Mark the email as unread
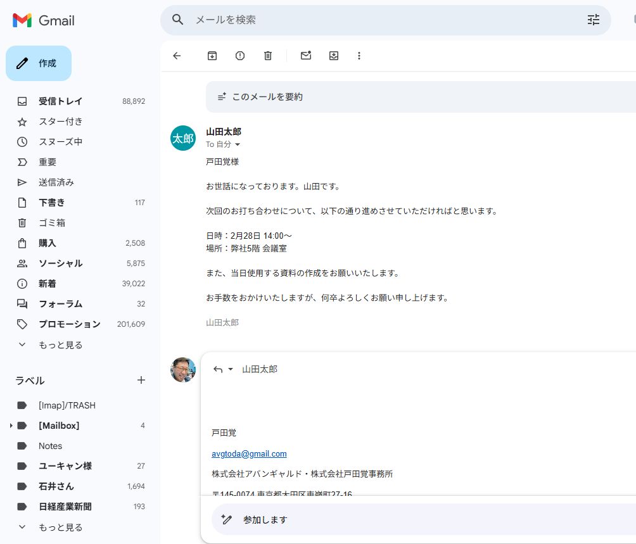 [x=306, y=56]
